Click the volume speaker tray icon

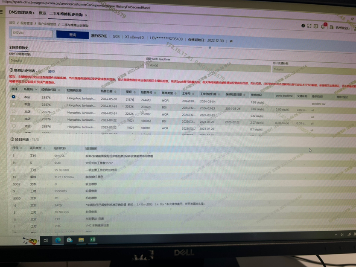pyautogui.click(x=342, y=235)
